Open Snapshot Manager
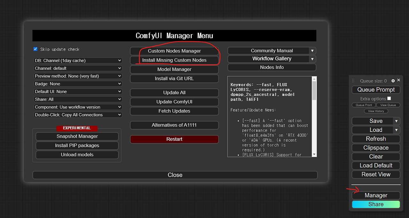This screenshot has height=218, width=409. point(77,136)
